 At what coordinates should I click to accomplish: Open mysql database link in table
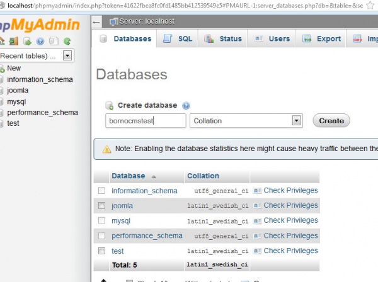(121, 221)
